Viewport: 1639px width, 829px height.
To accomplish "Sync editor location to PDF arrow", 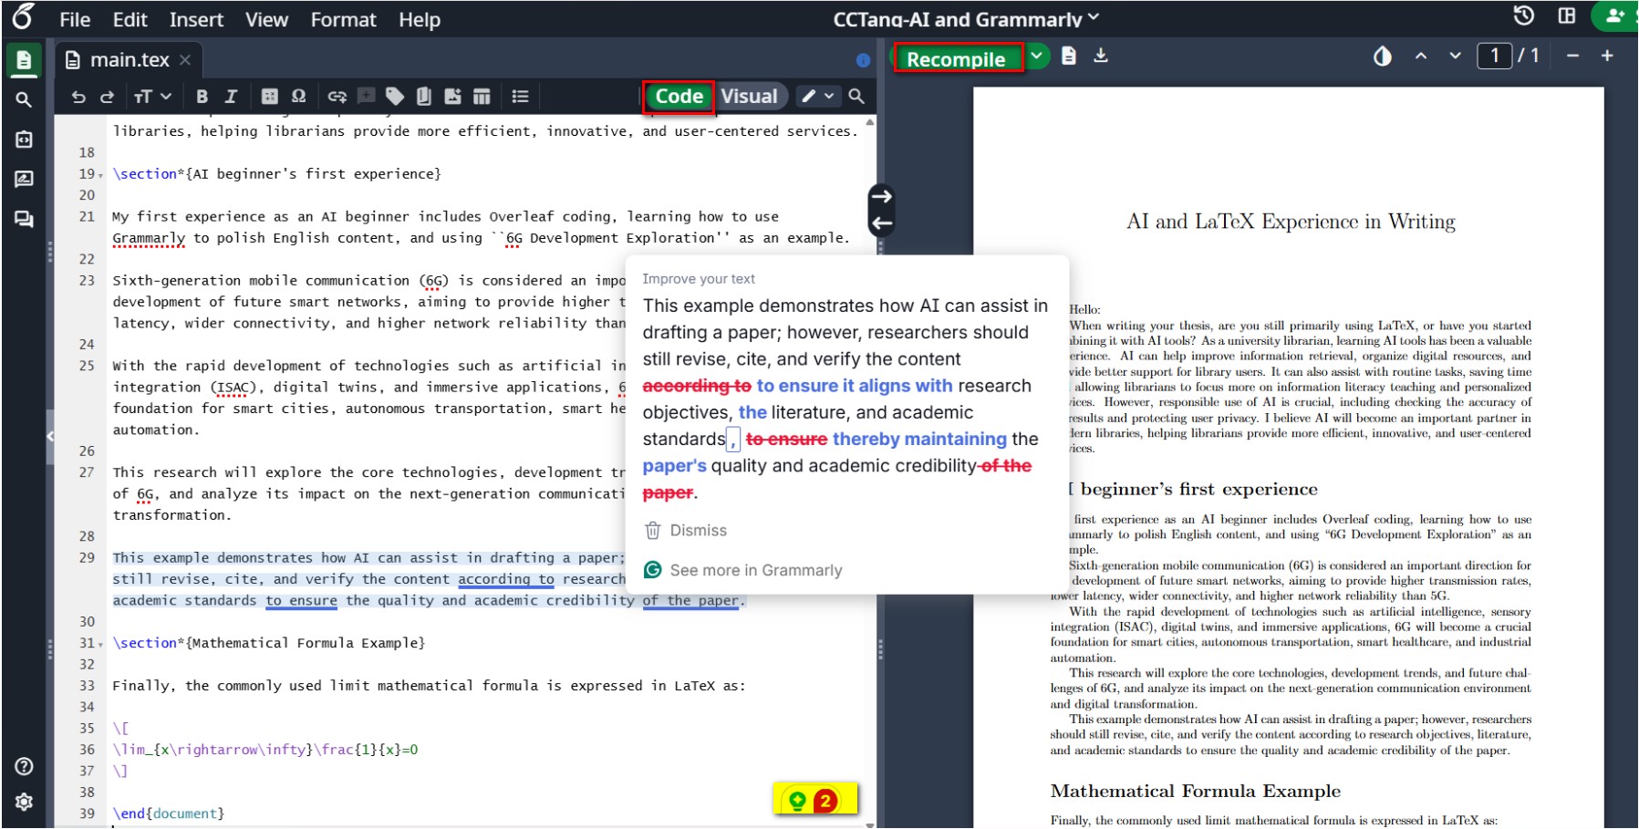I will coord(880,196).
